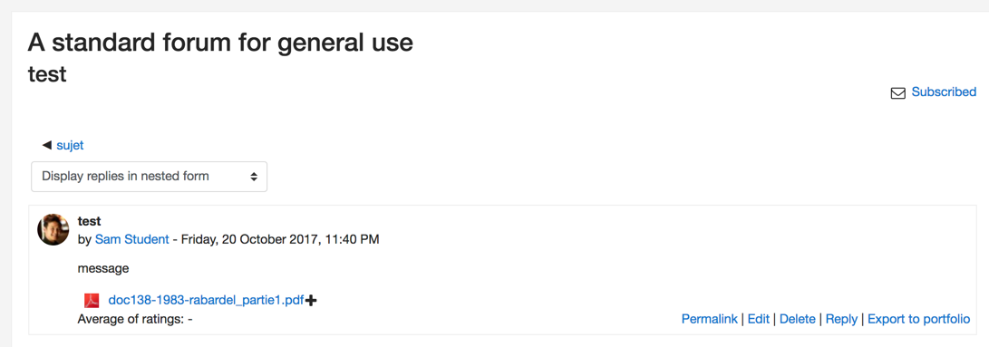
Task: Click the red PDF file icon
Action: (92, 300)
